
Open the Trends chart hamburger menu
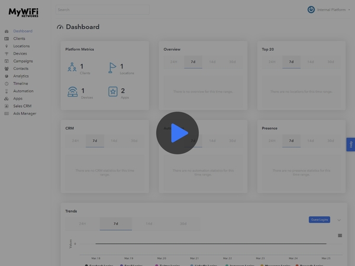pos(340,235)
